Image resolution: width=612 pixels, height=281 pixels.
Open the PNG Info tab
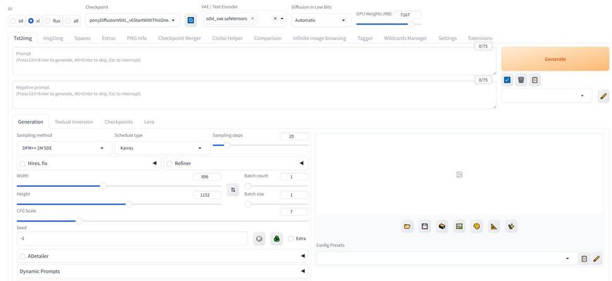click(136, 38)
